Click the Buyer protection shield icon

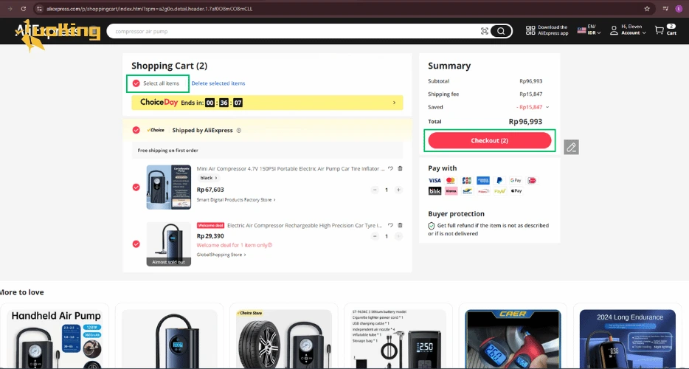point(431,226)
